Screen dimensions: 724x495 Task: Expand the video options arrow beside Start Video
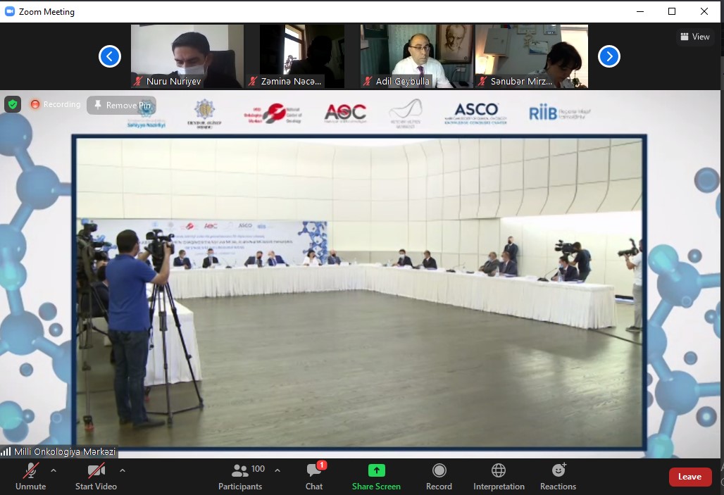tap(123, 470)
